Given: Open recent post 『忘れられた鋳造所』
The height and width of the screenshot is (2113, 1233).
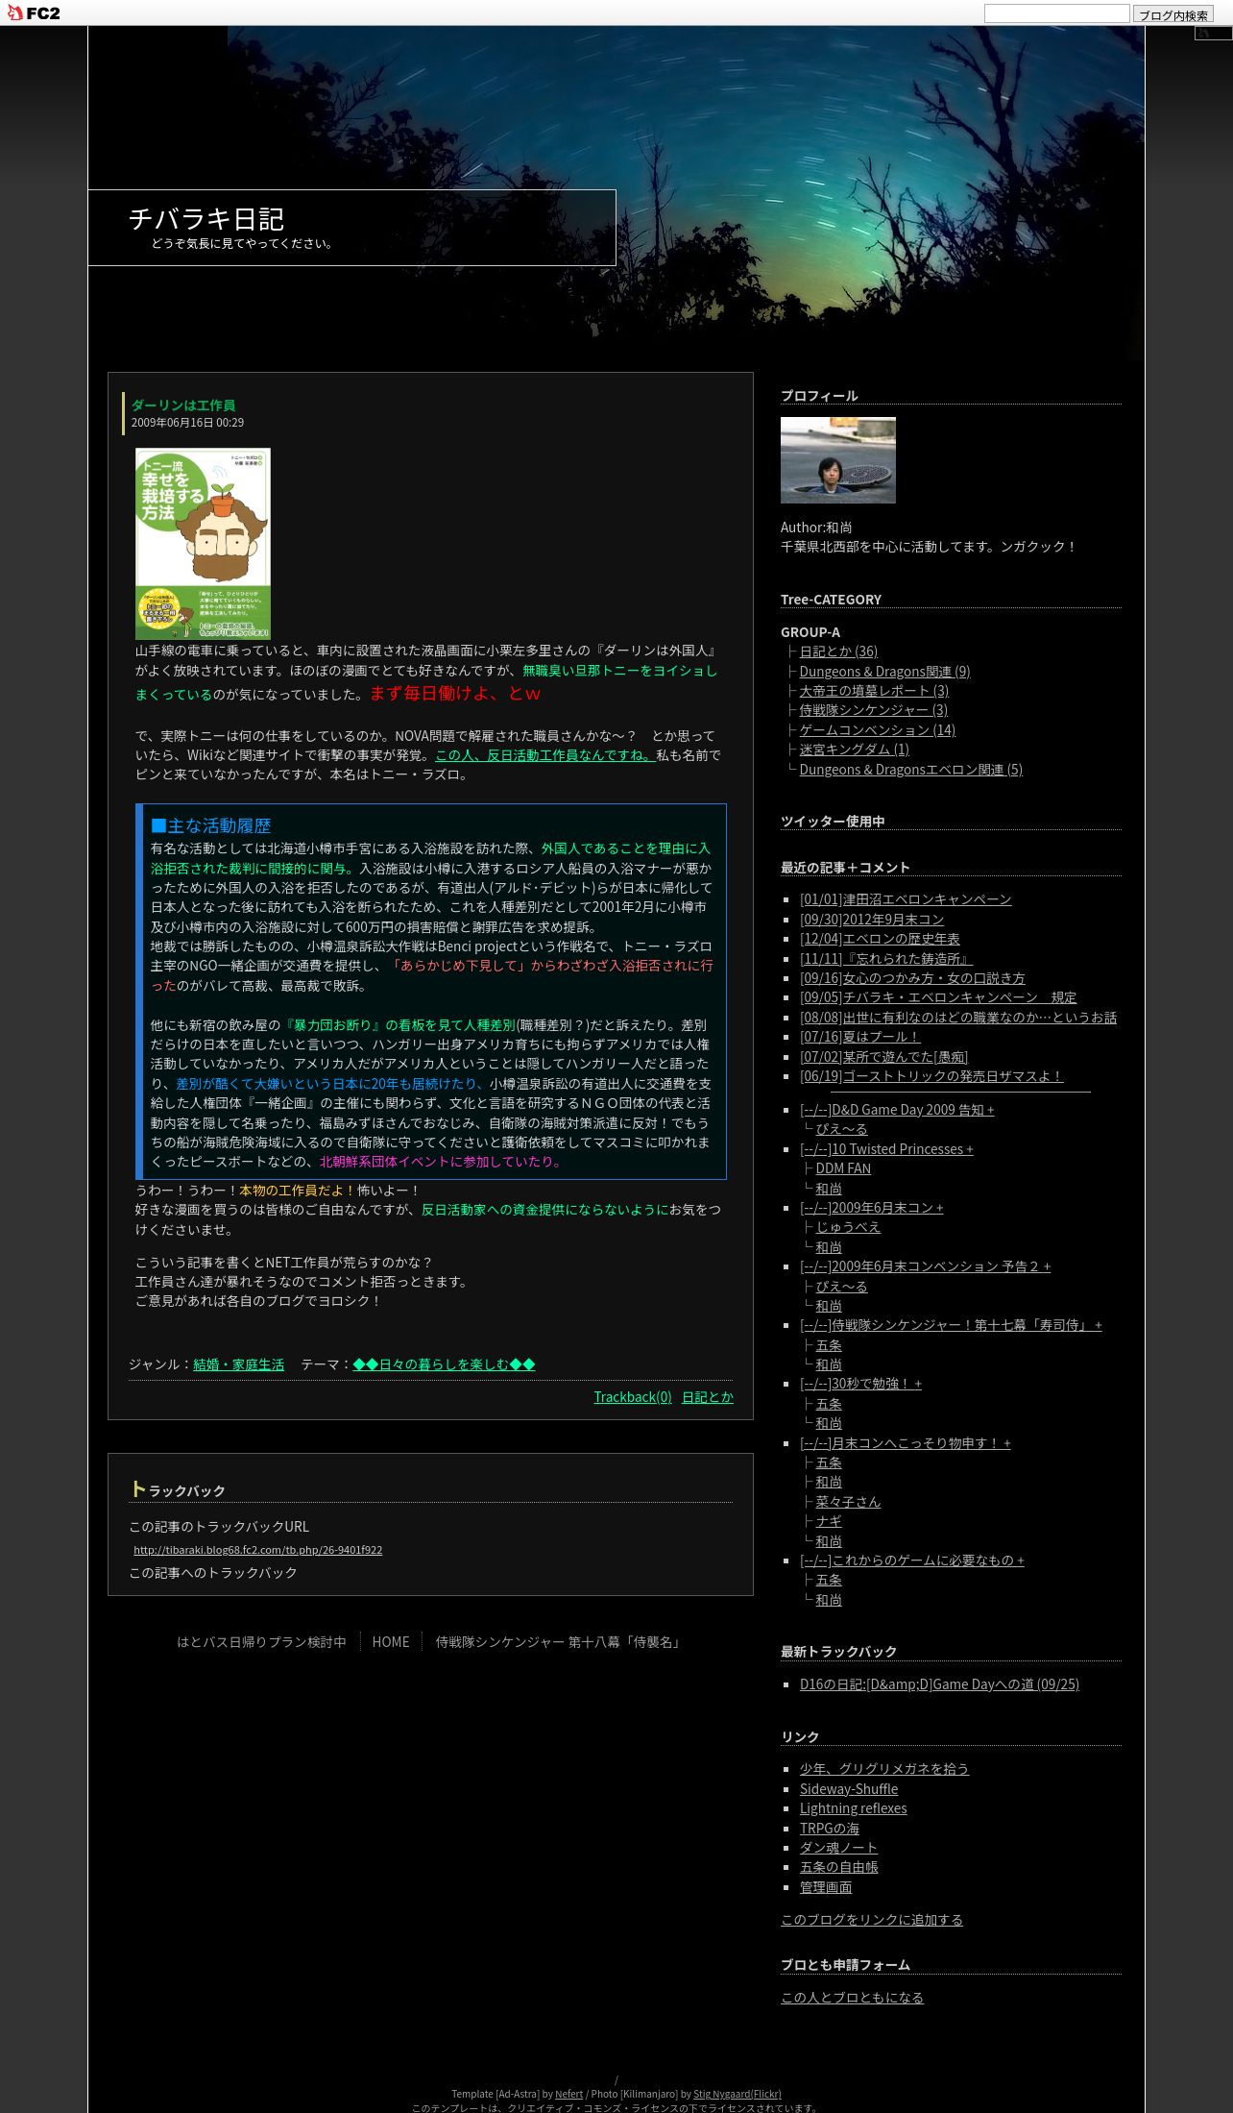Looking at the screenshot, I should (885, 959).
